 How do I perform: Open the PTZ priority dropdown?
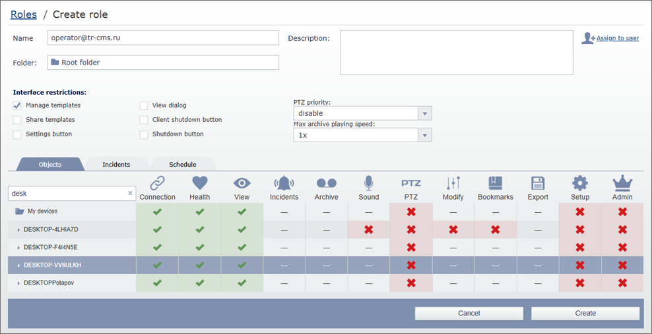click(x=426, y=113)
